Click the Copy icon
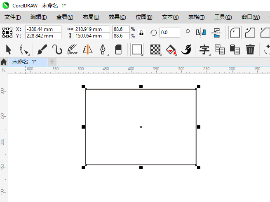Viewport: 270px width, 202px height. (x=220, y=49)
